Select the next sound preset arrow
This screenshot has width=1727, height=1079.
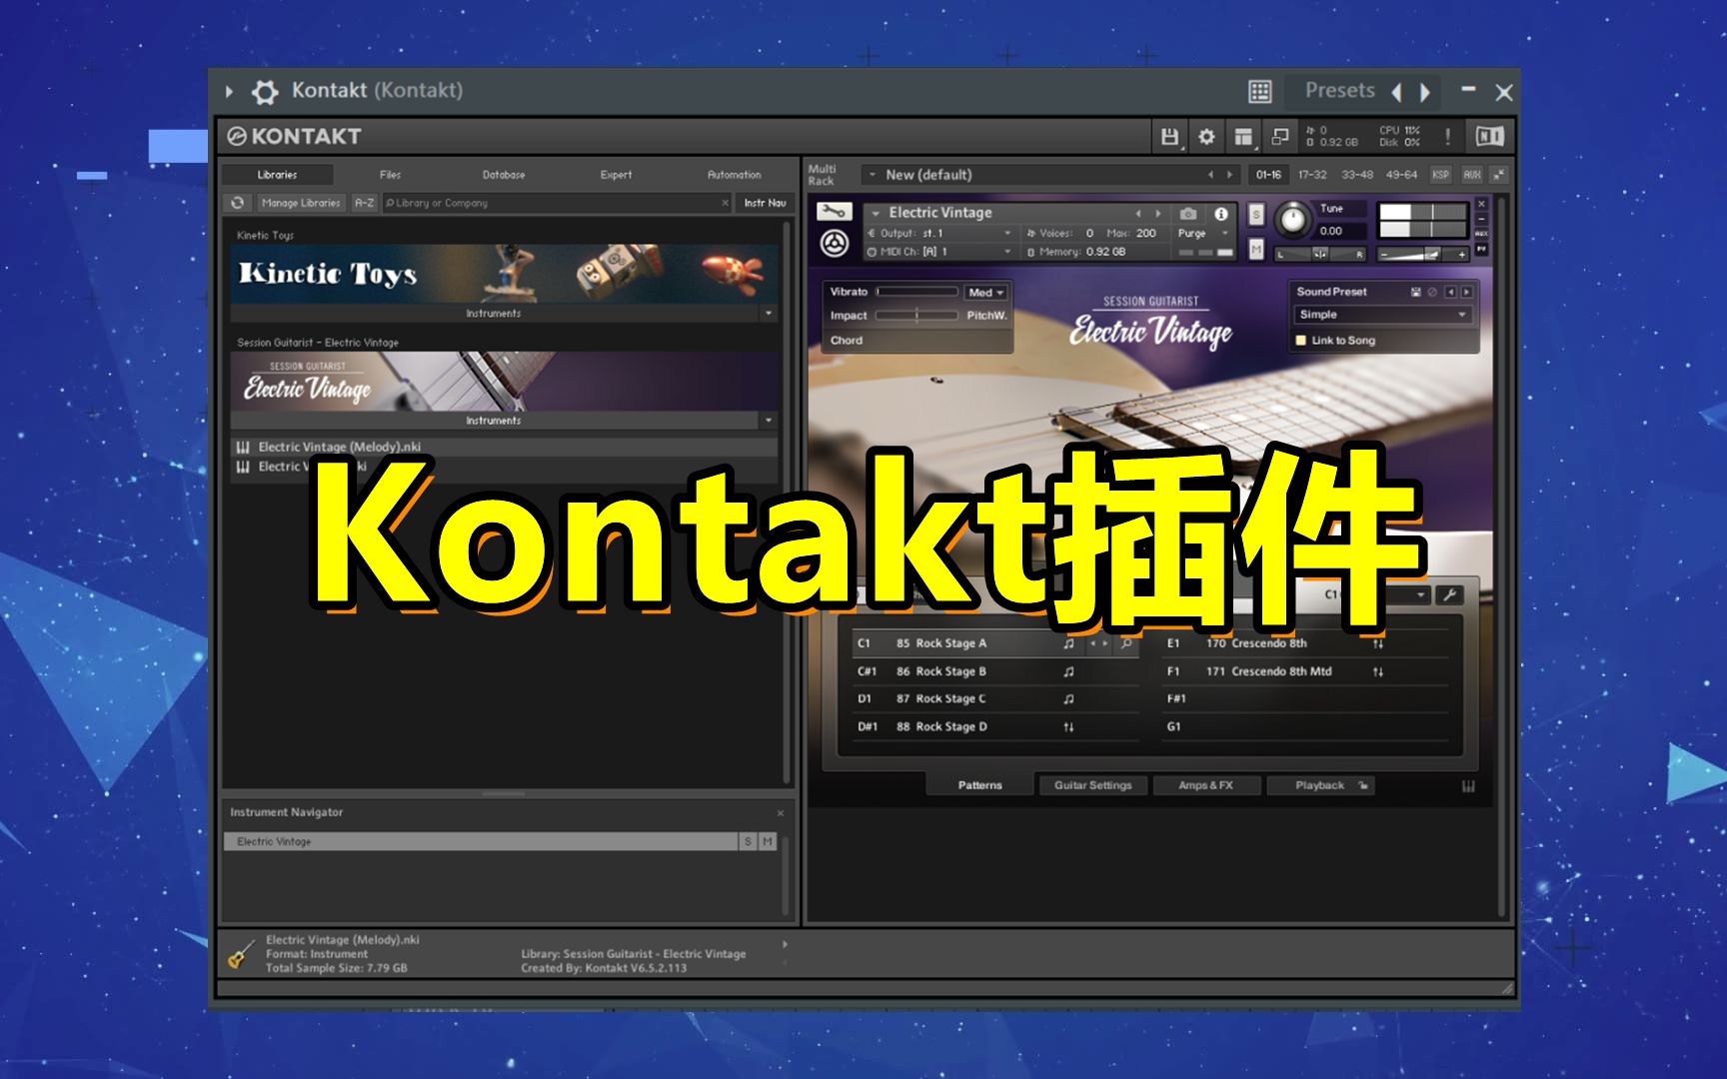(x=1466, y=292)
